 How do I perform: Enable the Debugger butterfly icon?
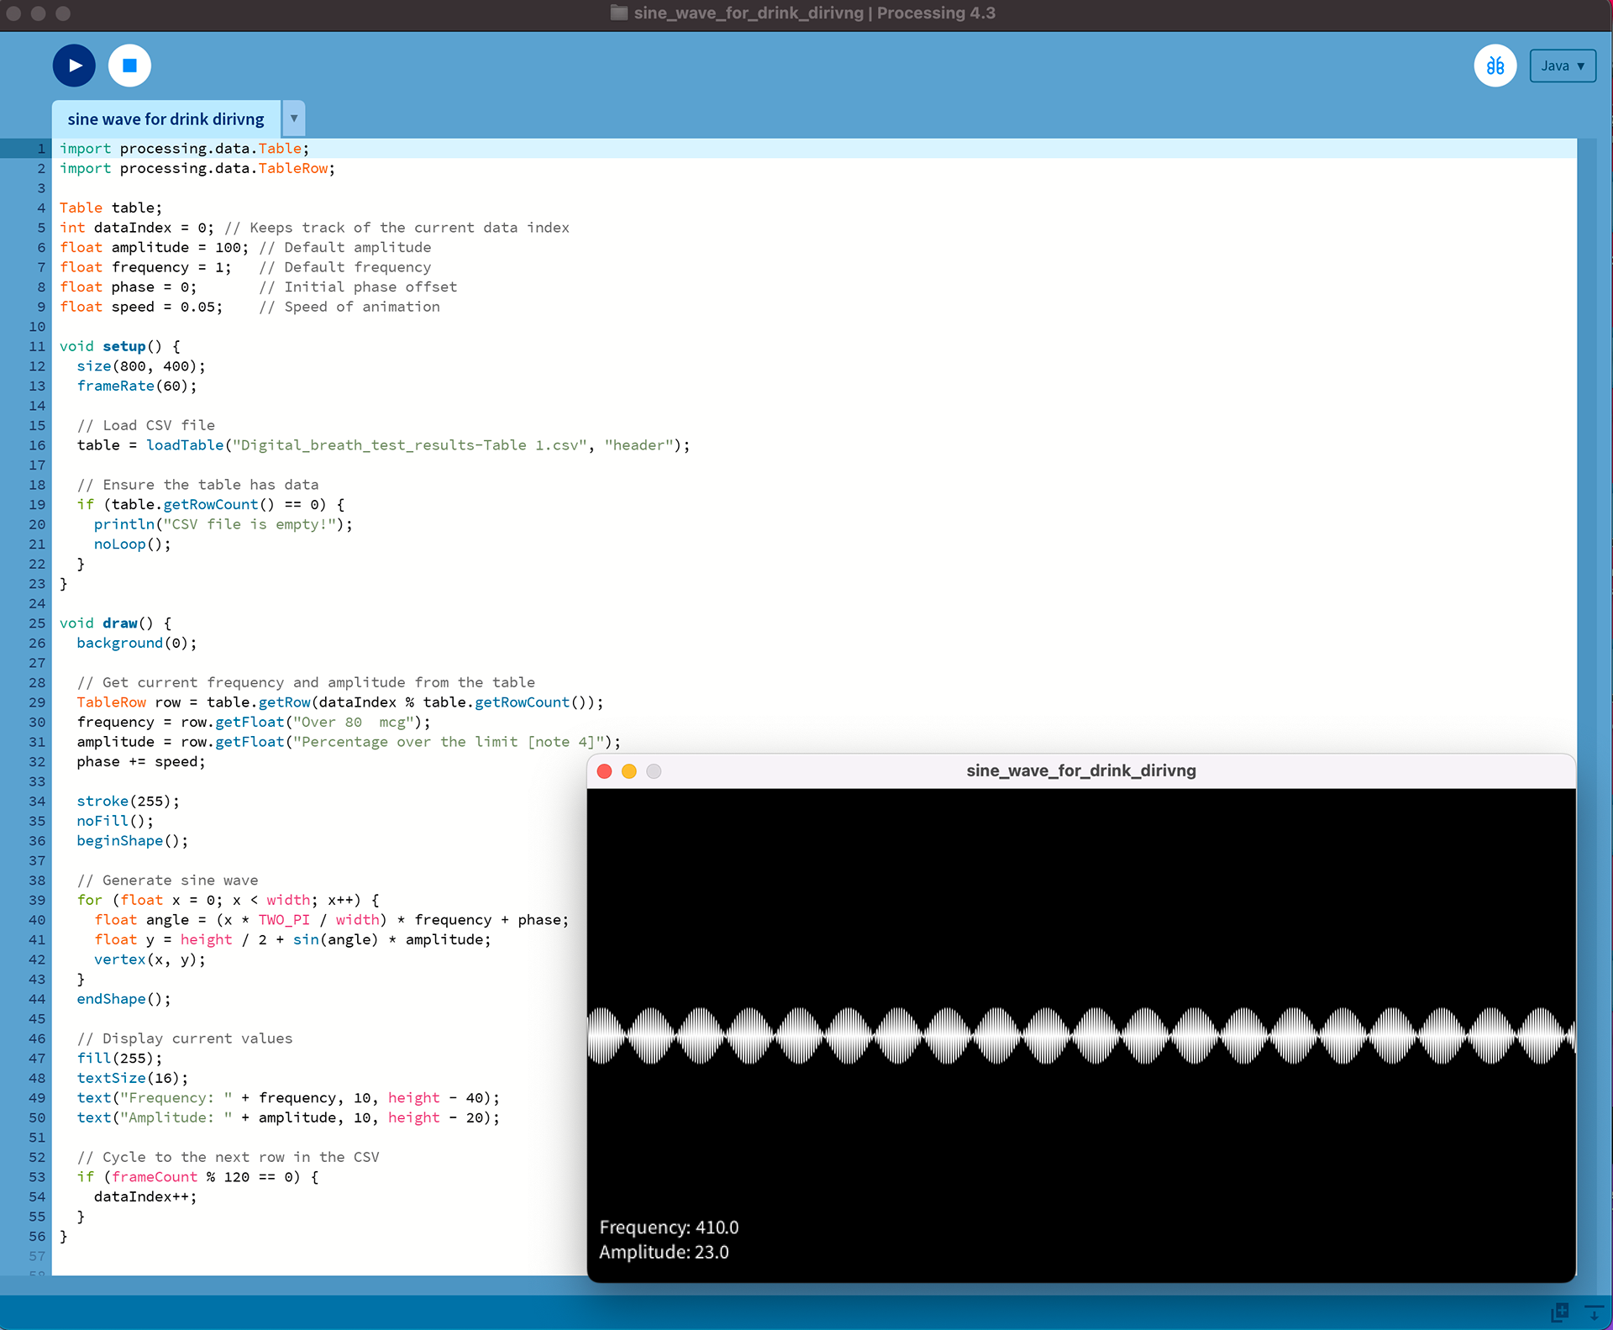click(1495, 66)
